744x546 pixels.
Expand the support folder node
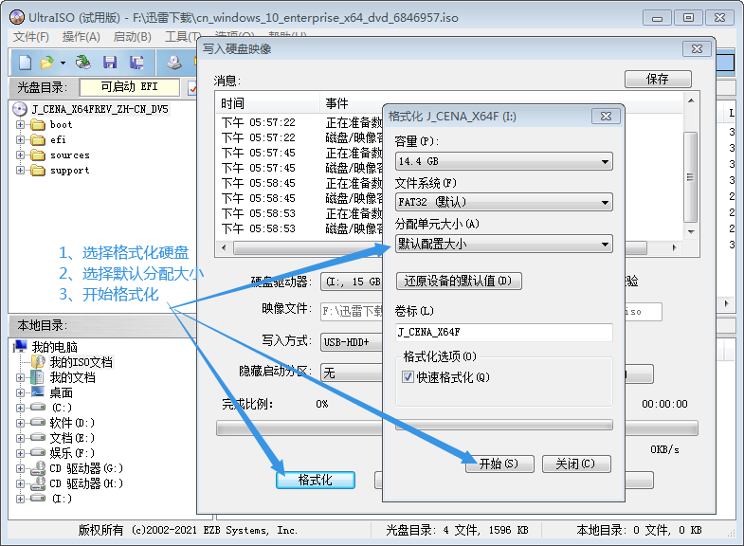20,171
